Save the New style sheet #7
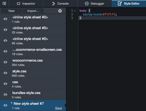Screen dimensions: 146x111 58,108
